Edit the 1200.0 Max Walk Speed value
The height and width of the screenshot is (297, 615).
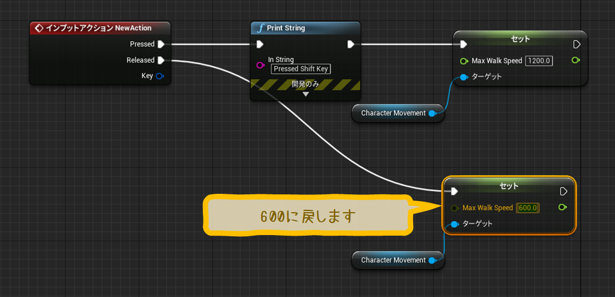(539, 61)
